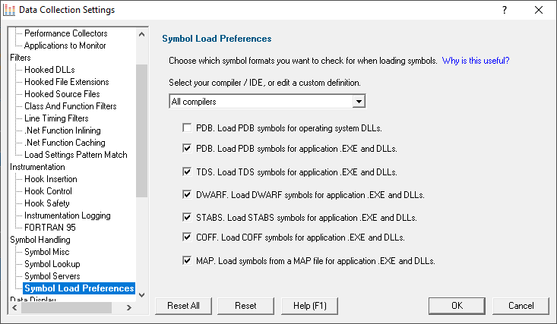
Task: Click the Data Collection Settings title icon
Action: click(9, 10)
